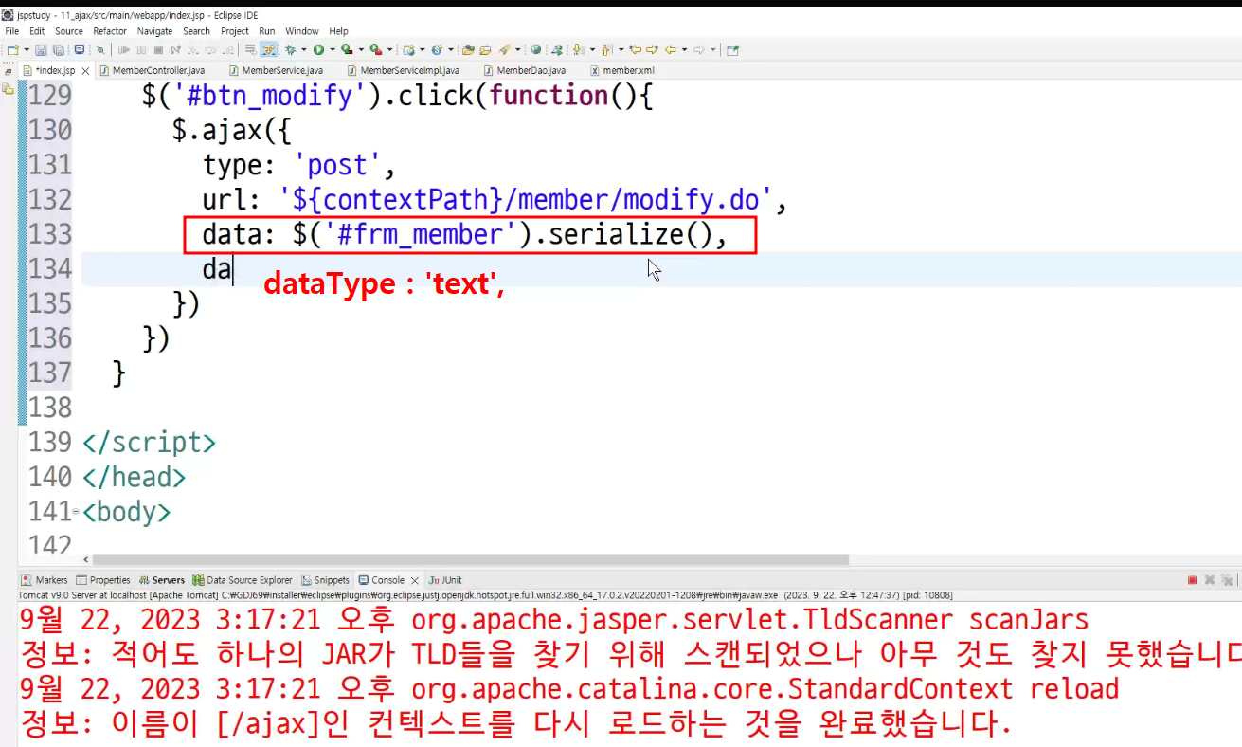Open the Forward history dropdown arrow
The image size is (1242, 747).
(x=712, y=49)
